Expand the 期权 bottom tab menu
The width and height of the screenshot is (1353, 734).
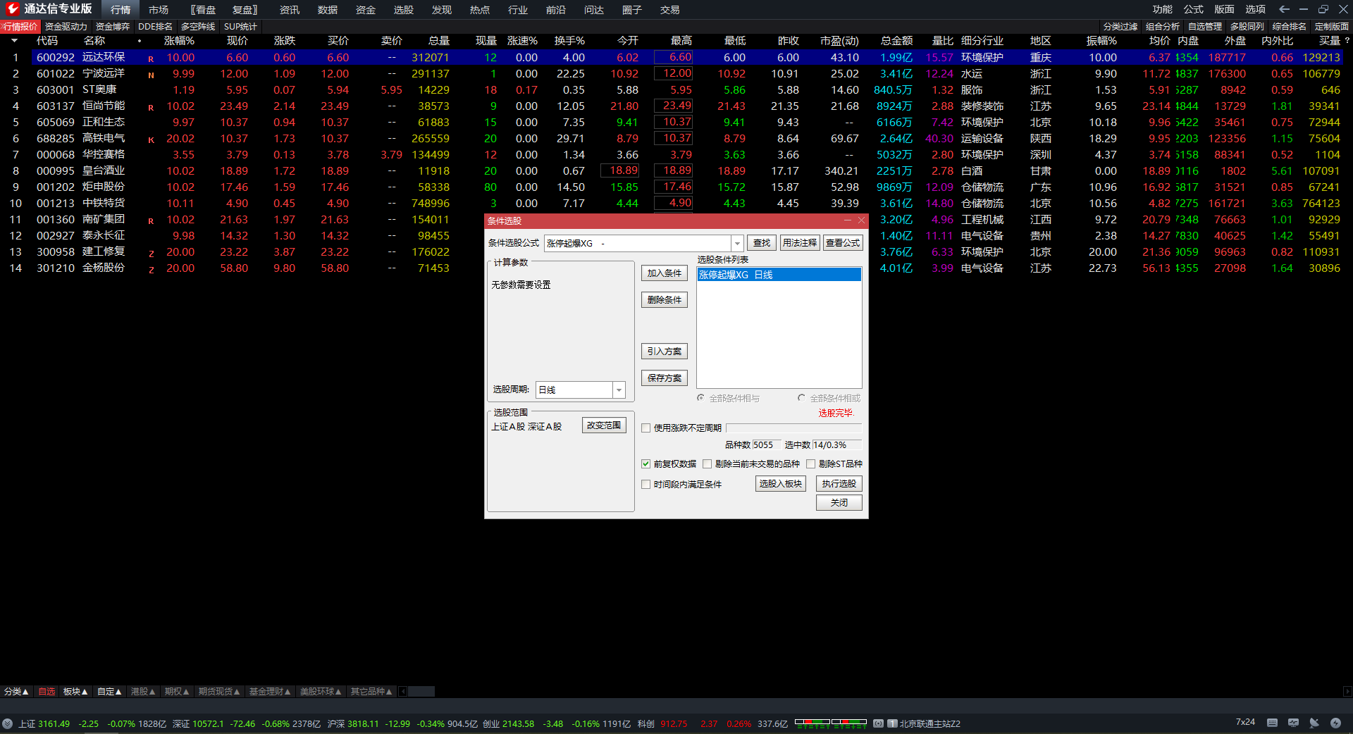coord(177,692)
